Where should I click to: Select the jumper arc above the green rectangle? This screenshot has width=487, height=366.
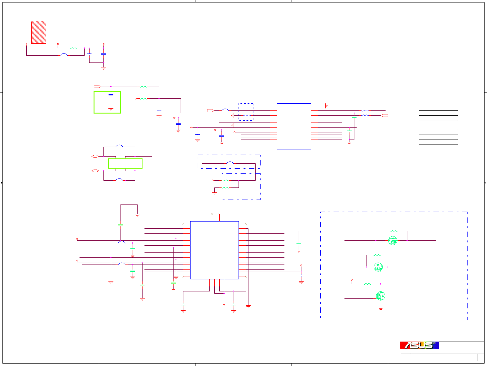[119, 146]
